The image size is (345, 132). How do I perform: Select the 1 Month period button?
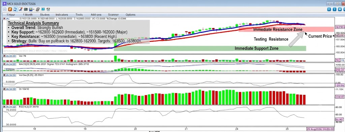28,15
